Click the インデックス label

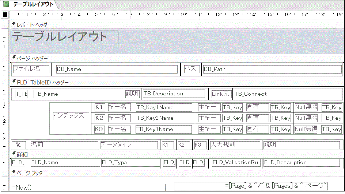click(x=71, y=115)
